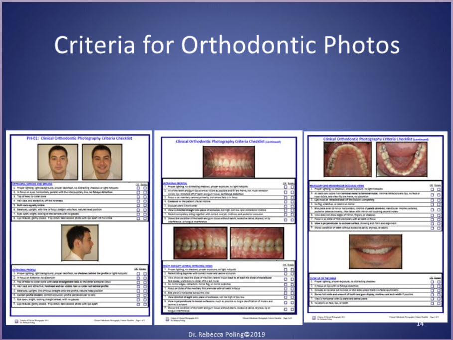Click the serious face frontal photo

point(58,162)
